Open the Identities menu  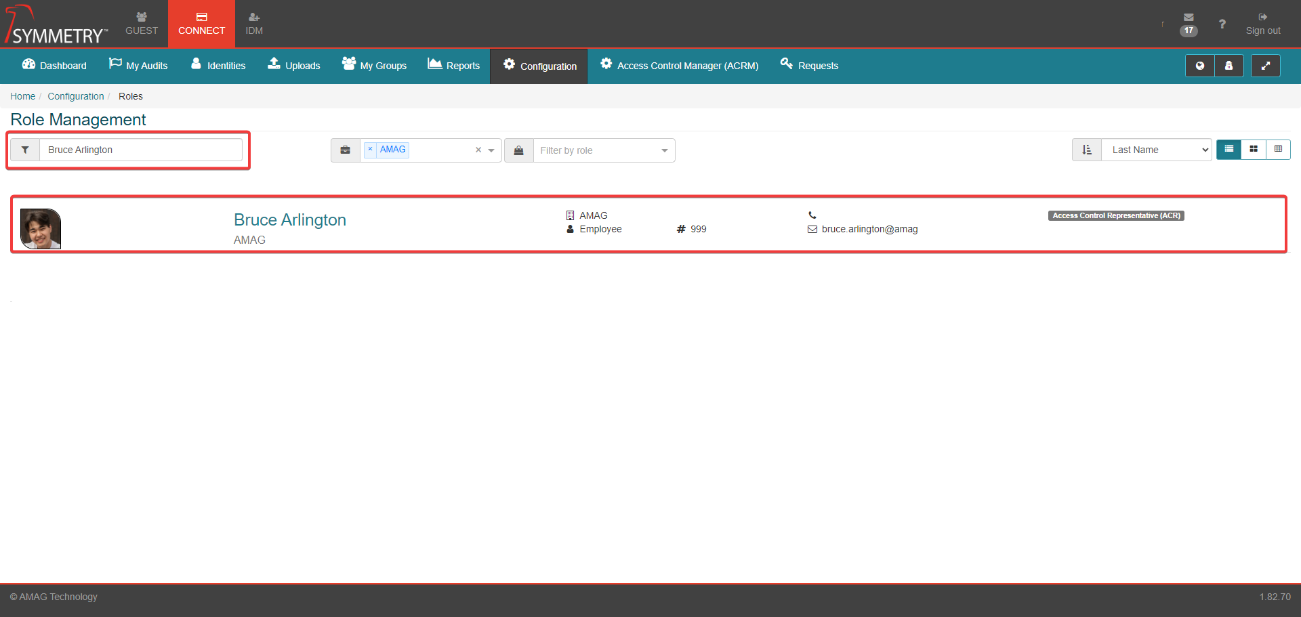click(x=218, y=66)
